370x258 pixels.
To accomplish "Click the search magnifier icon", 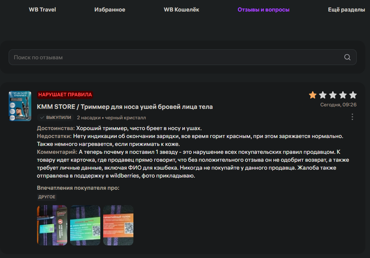I will click(x=347, y=57).
